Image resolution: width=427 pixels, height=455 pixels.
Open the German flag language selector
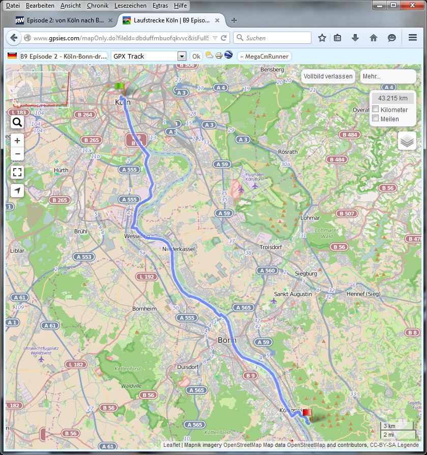coord(12,56)
